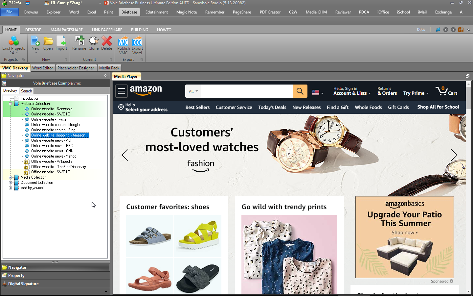Rename the current item via Rename icon
The width and height of the screenshot is (473, 296).
[79, 42]
